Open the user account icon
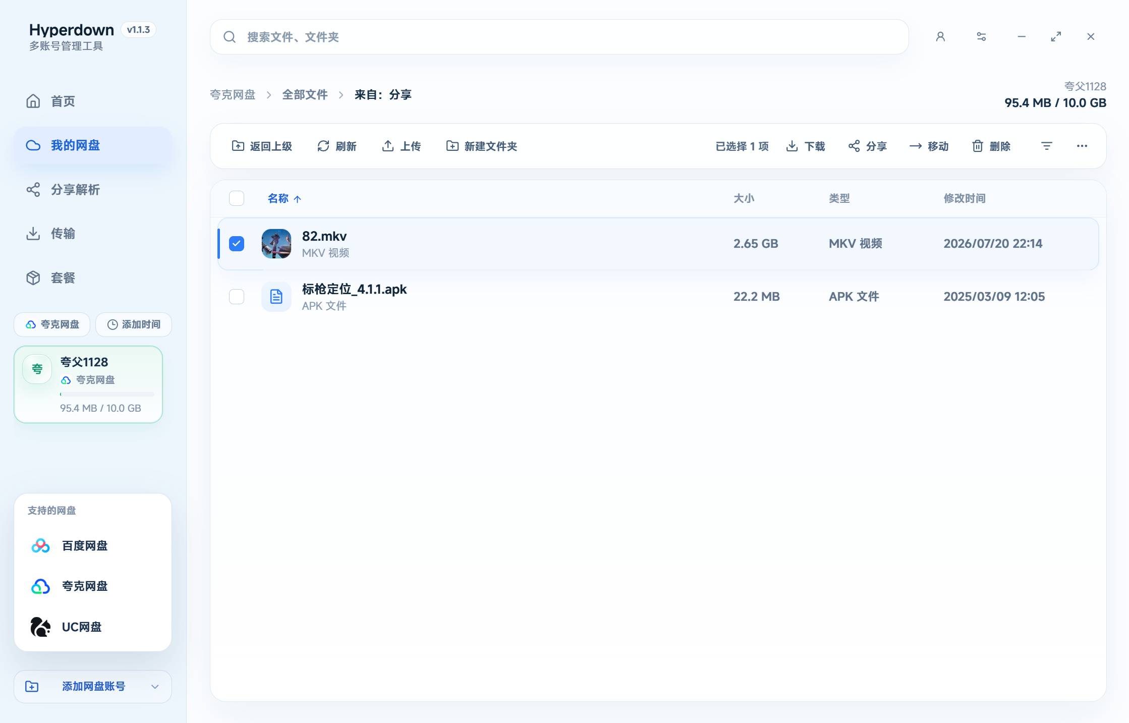 coord(940,37)
